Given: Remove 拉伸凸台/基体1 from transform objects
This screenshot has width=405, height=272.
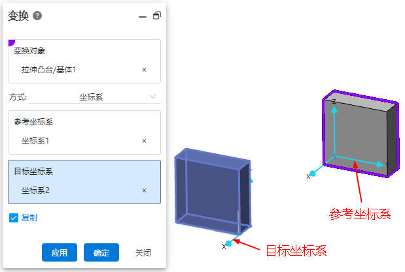Looking at the screenshot, I should coord(144,70).
